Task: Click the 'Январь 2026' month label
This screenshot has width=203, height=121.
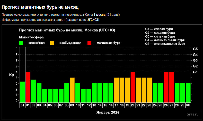Action: tap(108, 112)
